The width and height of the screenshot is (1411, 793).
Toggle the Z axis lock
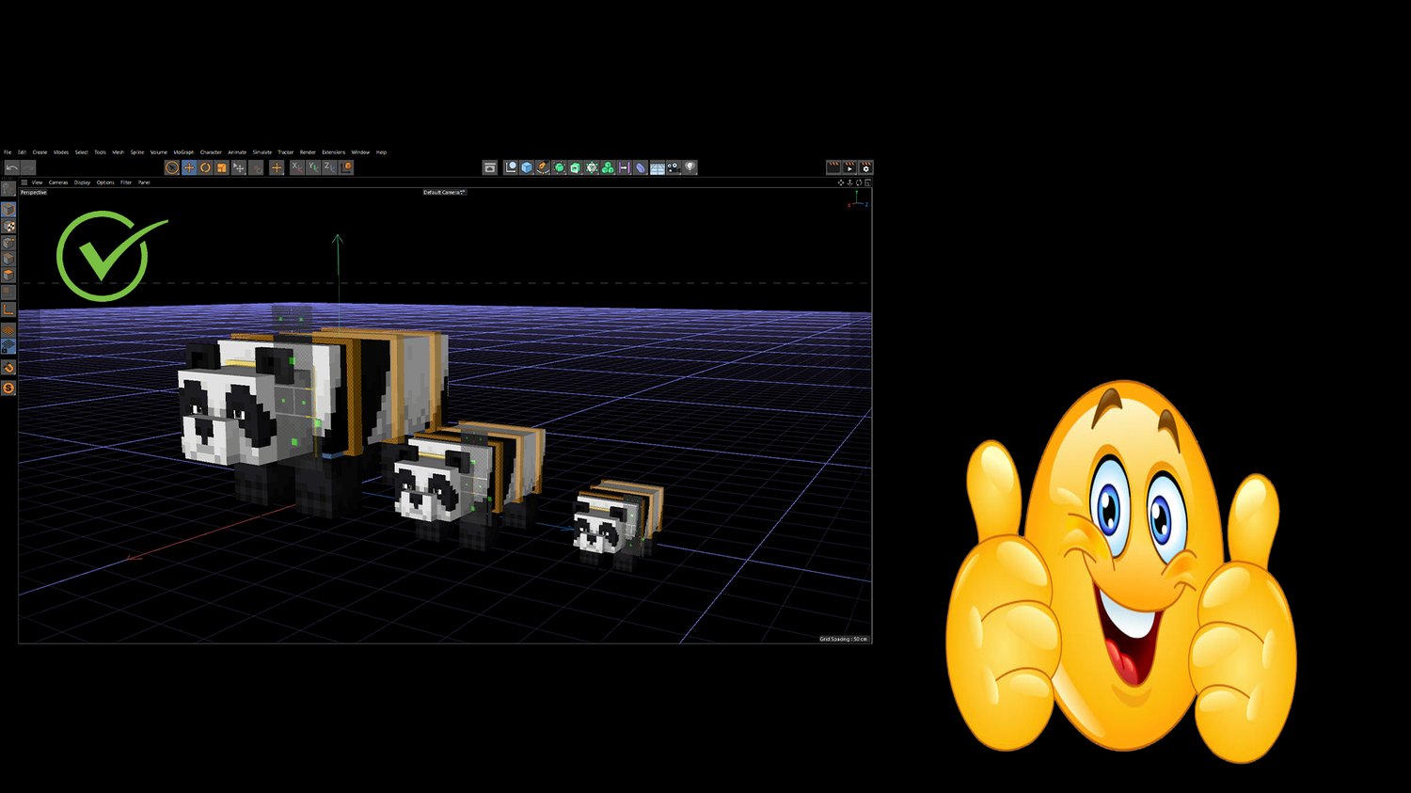tap(329, 167)
